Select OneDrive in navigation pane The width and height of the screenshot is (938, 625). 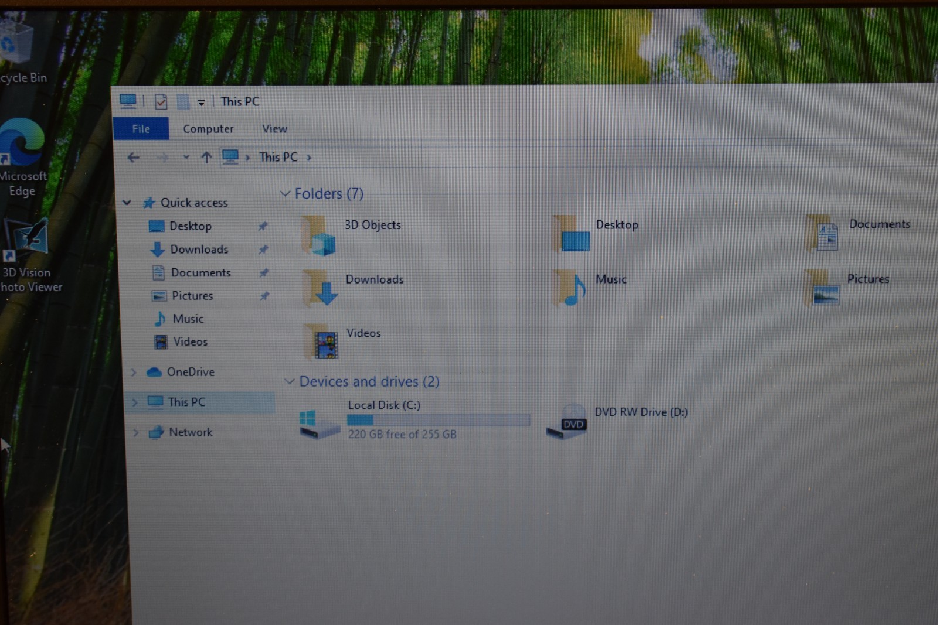pos(191,372)
